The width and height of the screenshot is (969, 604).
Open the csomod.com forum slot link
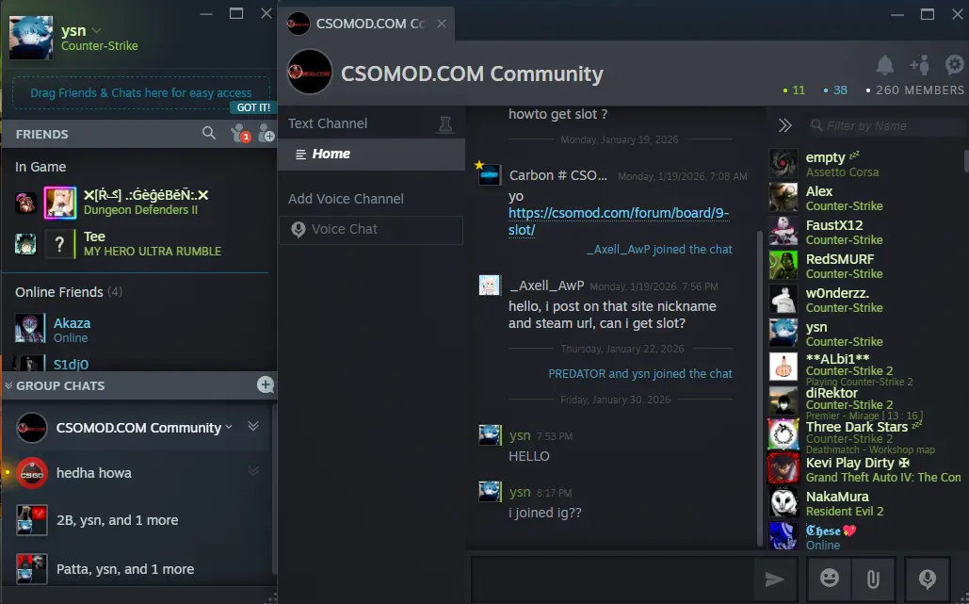point(619,221)
